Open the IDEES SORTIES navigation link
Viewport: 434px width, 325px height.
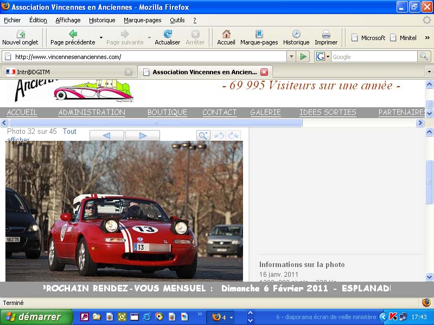pyautogui.click(x=328, y=112)
